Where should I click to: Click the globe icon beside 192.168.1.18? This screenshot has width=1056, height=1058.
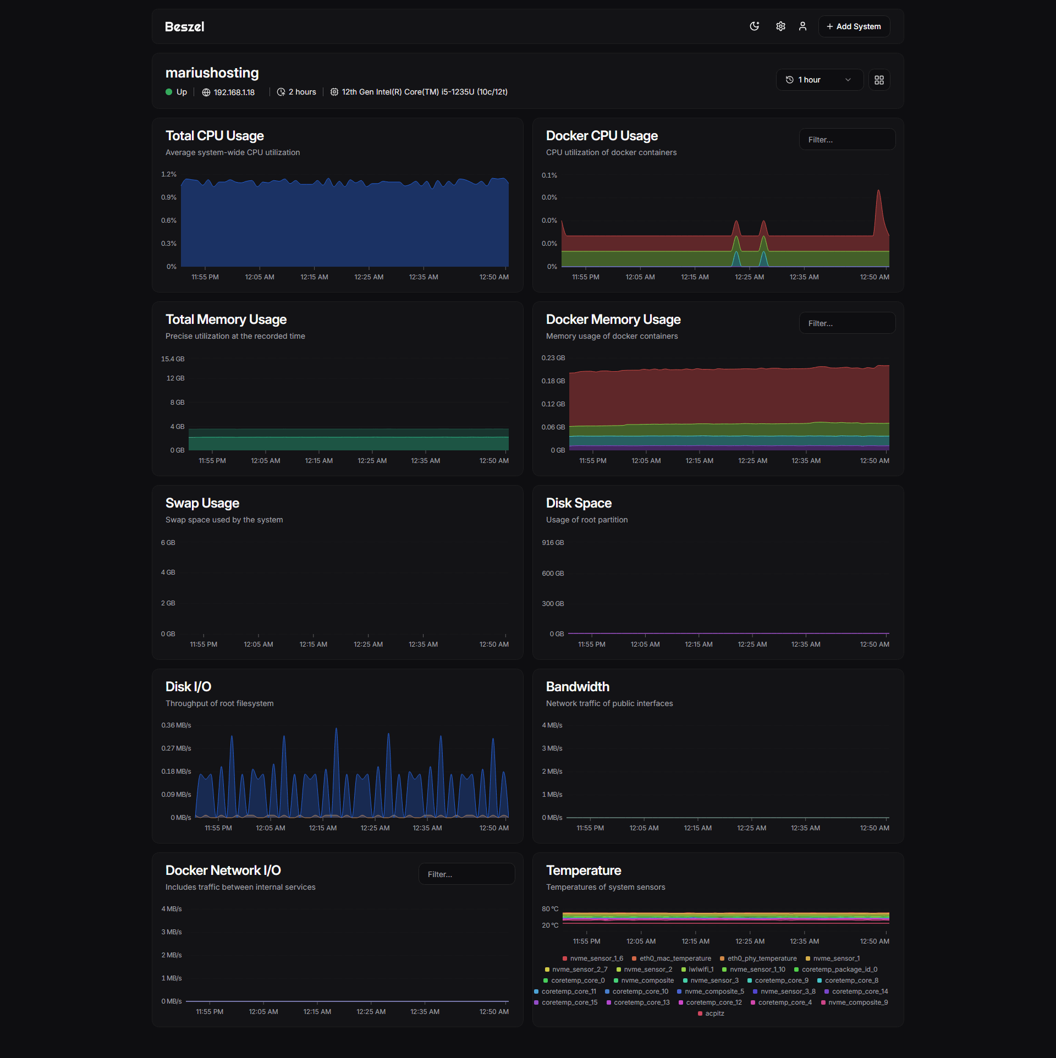(x=206, y=92)
